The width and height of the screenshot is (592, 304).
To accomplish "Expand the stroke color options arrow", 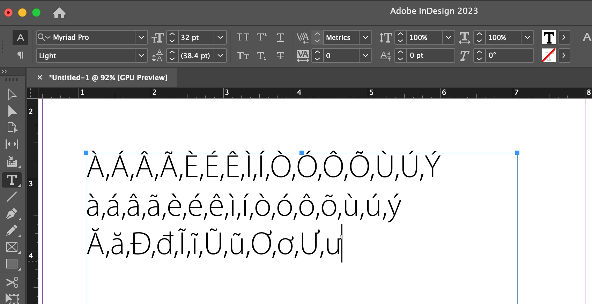I will click(564, 55).
